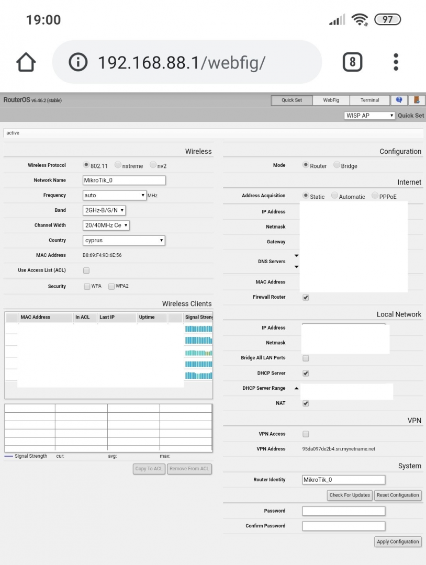Set address acquisition to Automatic
Screen dimensions: 426x565
click(334, 196)
